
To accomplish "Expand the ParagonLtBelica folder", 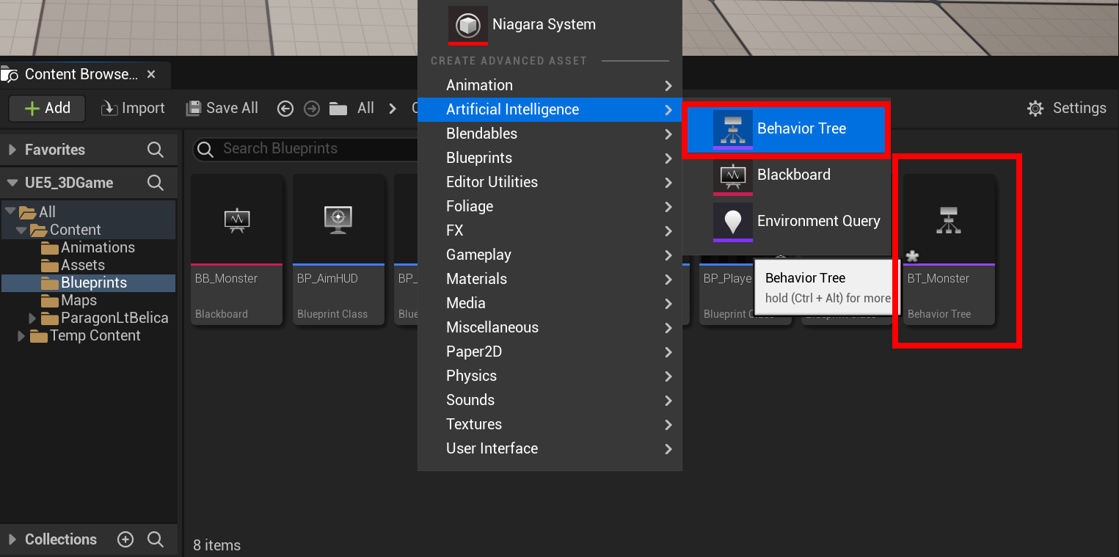I will click(x=32, y=318).
